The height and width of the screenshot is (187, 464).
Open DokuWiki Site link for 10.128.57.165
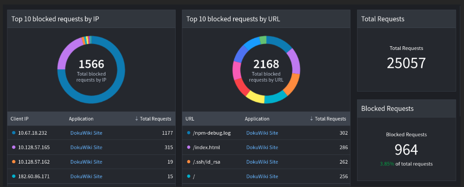point(86,147)
